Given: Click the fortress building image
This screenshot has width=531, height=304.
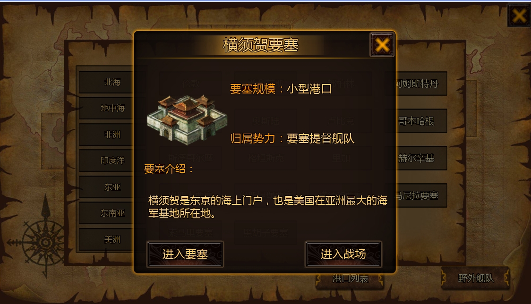Looking at the screenshot, I should pyautogui.click(x=187, y=120).
